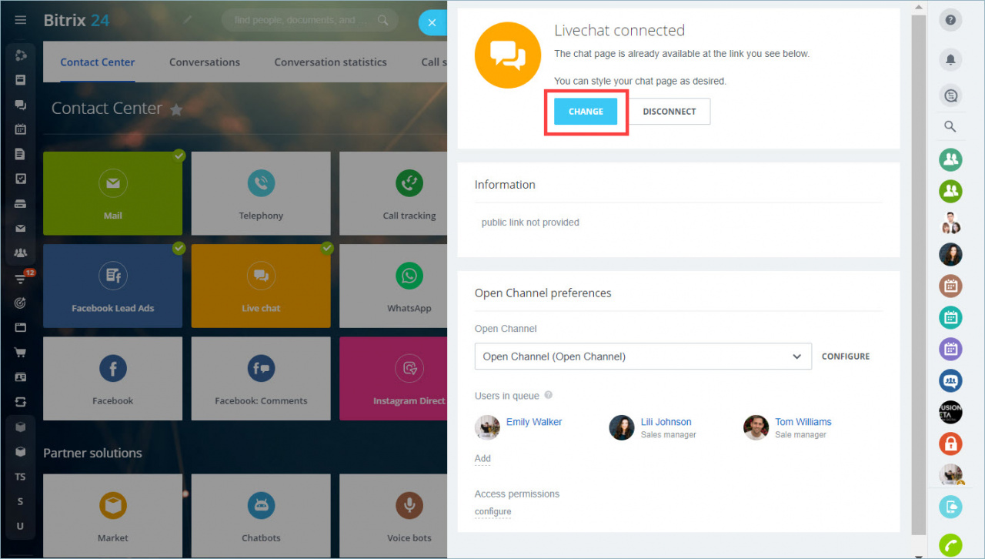This screenshot has width=985, height=559.
Task: Click the sync arrows icon in left sidebar
Action: pos(21,402)
